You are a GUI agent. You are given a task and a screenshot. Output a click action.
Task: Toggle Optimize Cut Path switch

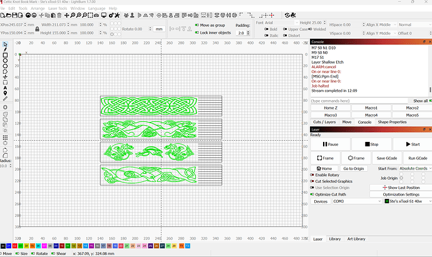click(313, 194)
